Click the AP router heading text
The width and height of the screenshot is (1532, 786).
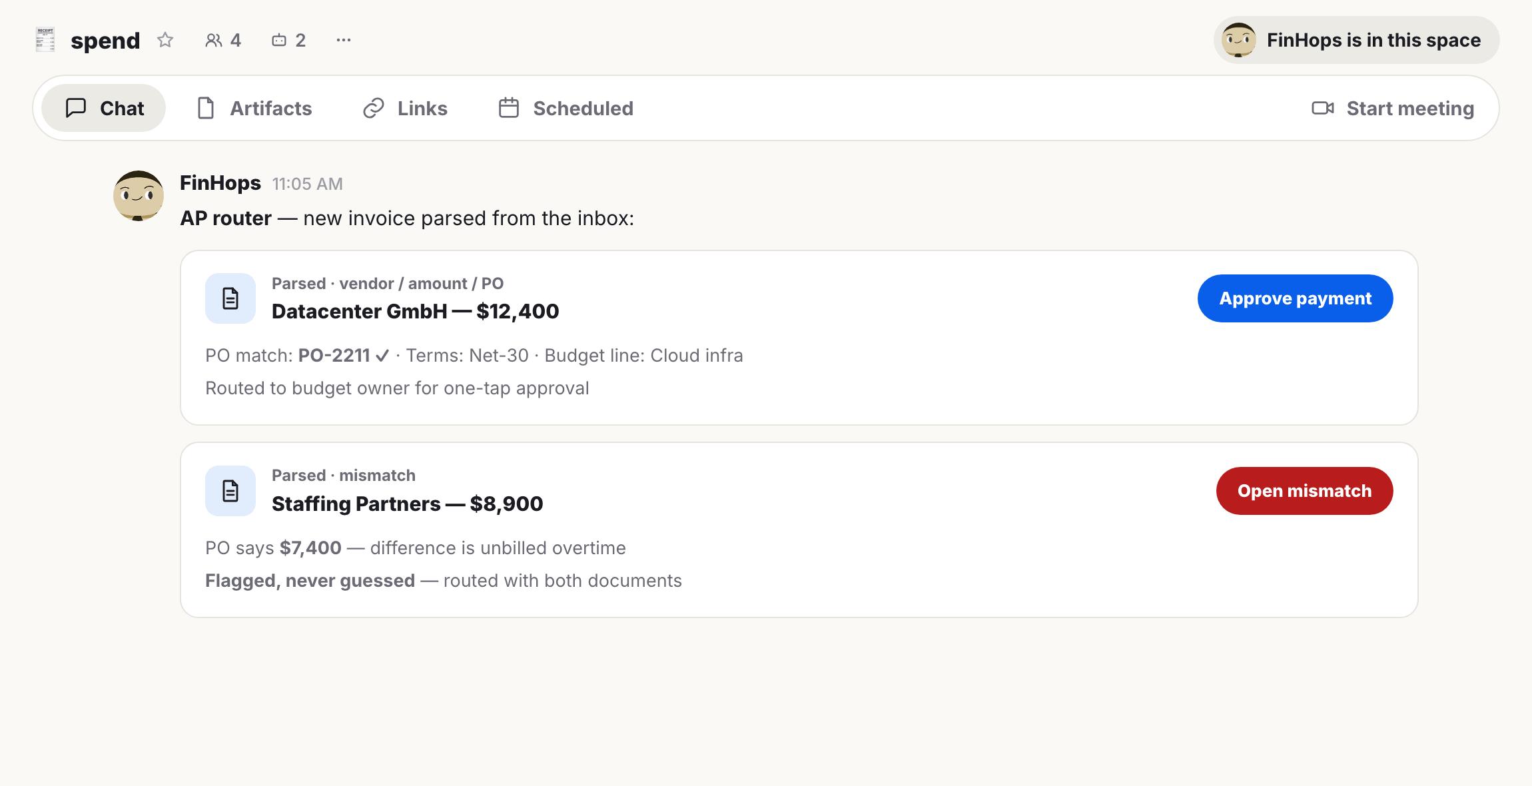(226, 218)
